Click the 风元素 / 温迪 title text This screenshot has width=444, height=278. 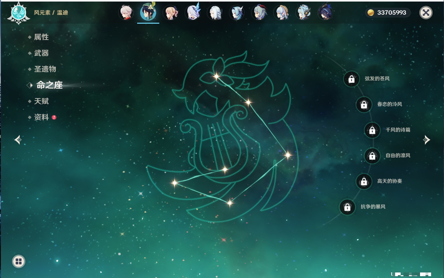pyautogui.click(x=51, y=13)
